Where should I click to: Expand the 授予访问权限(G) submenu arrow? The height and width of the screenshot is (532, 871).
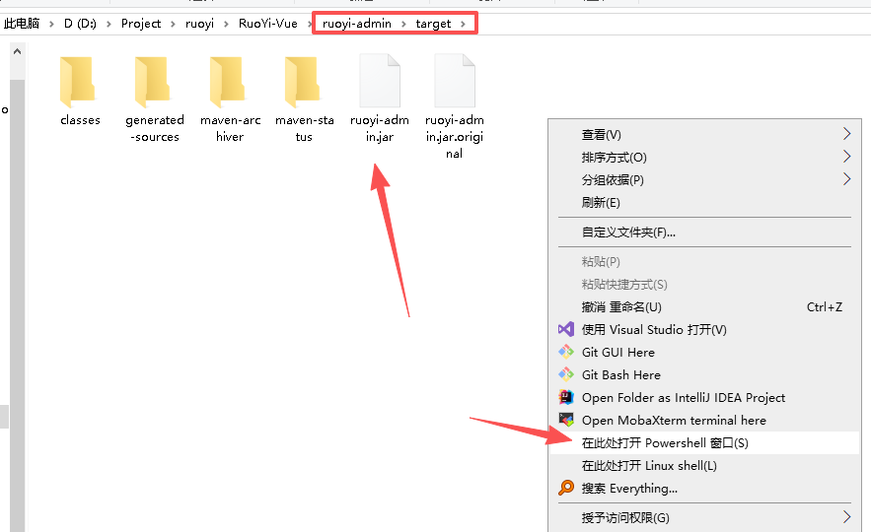pos(846,517)
